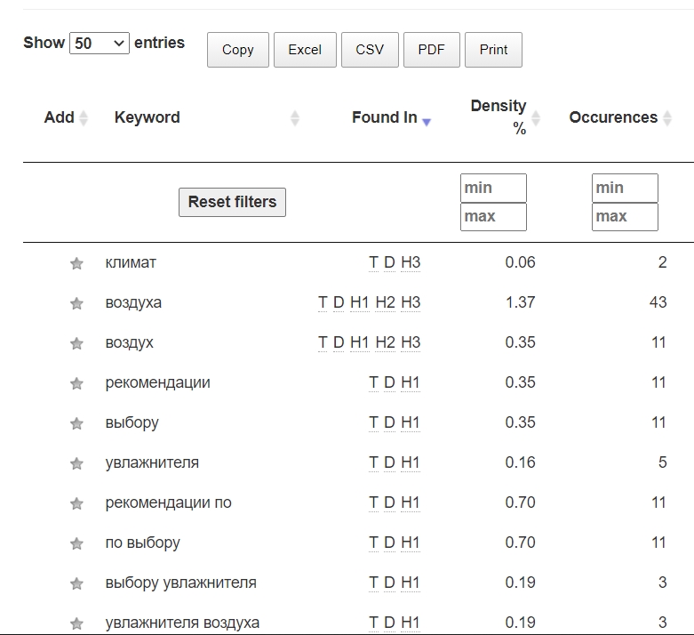The image size is (694, 635).
Task: Star the рекомендации по keyword
Action: 76,503
